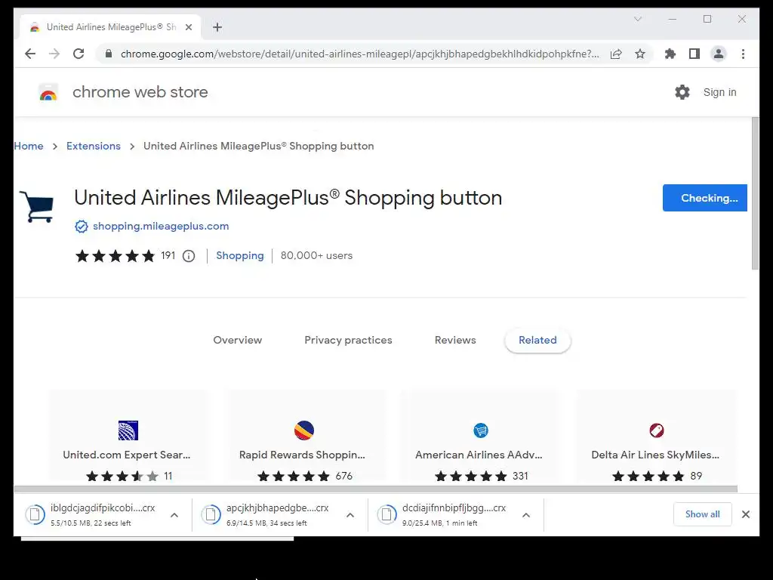Open Chrome's three-dot menu
This screenshot has height=580, width=773.
[744, 54]
